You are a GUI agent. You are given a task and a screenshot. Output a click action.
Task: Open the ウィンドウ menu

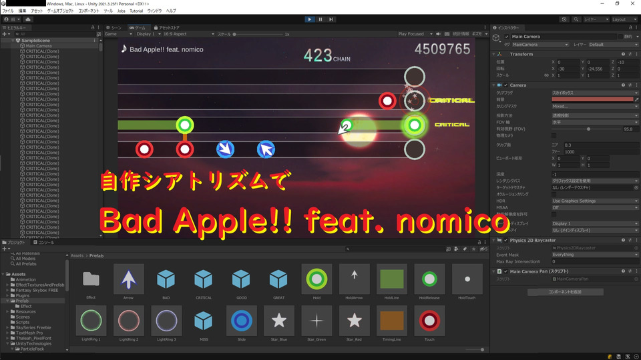[x=154, y=11]
